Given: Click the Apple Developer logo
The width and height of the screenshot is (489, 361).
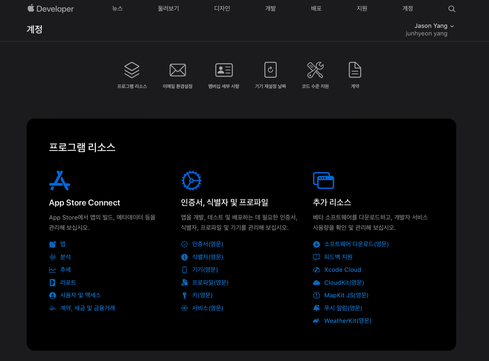Looking at the screenshot, I should pyautogui.click(x=51, y=8).
